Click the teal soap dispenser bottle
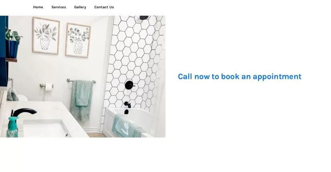The width and height of the screenshot is (331, 172). [x=12, y=127]
